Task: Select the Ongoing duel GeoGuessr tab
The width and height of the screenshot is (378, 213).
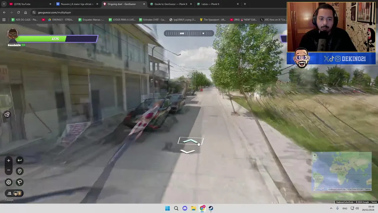Action: click(124, 4)
